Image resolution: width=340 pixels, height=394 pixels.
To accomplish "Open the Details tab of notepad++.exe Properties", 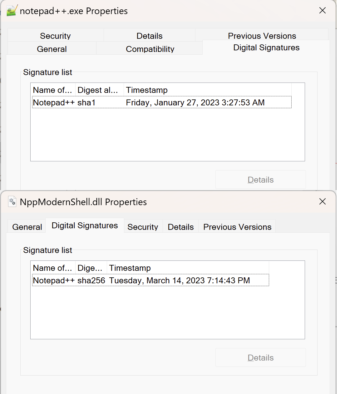I will coord(149,36).
